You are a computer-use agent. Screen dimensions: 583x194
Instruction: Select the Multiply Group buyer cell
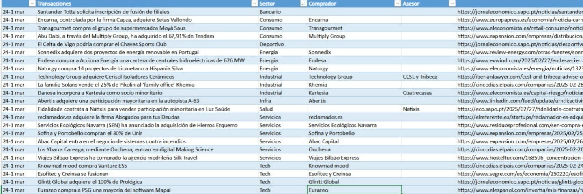click(354, 36)
